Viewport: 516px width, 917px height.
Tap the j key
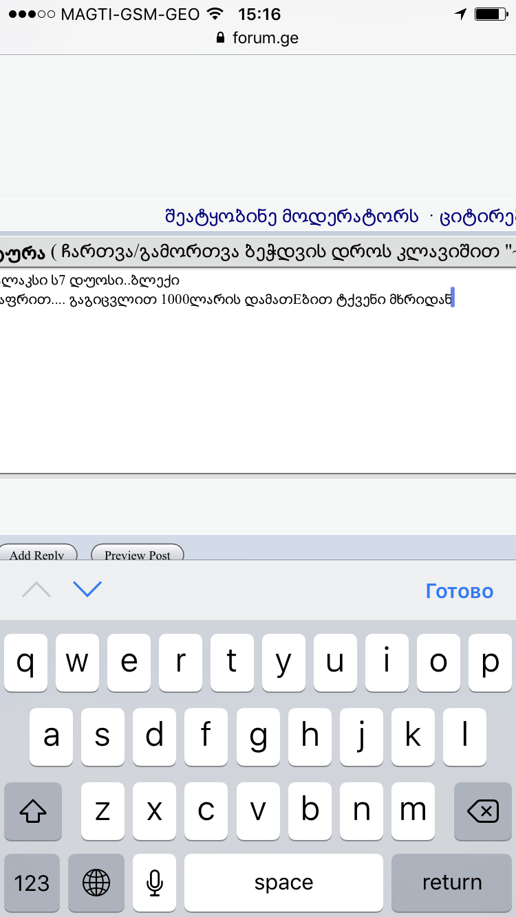[361, 737]
